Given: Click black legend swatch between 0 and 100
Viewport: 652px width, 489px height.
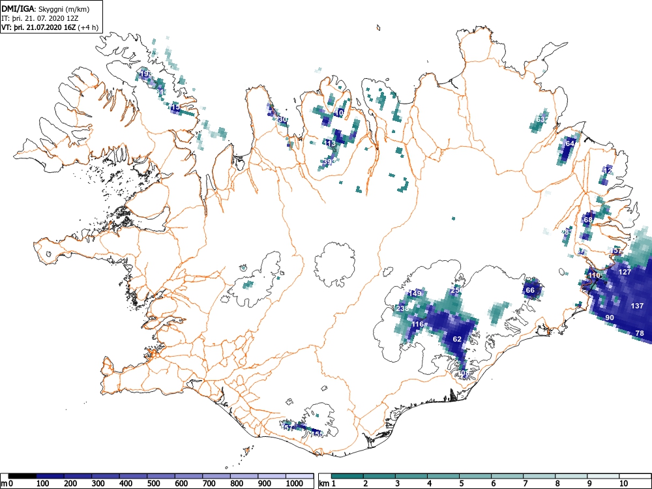Looking at the screenshot, I should point(22,476).
